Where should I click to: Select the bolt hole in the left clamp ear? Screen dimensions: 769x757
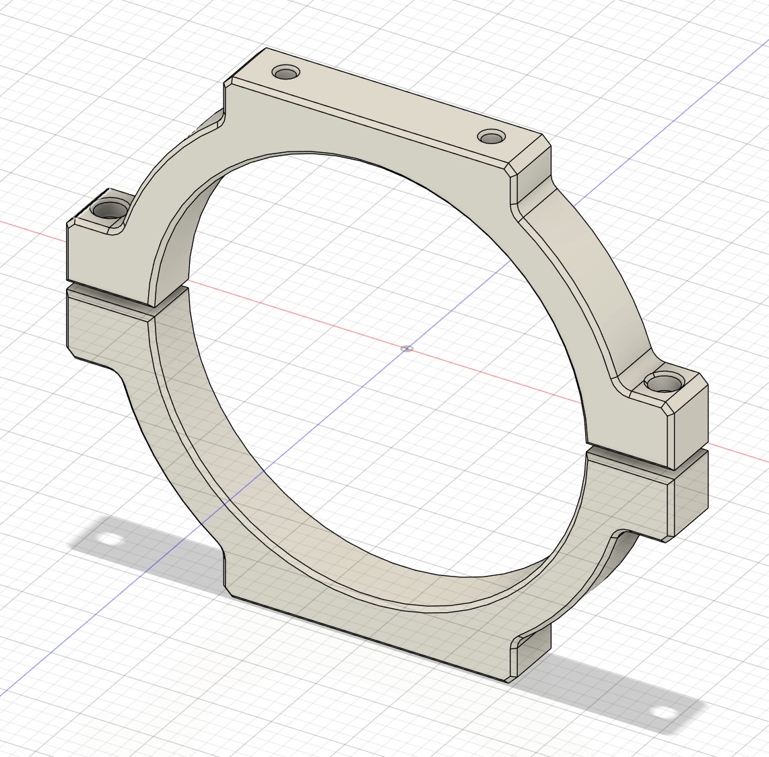point(109,209)
